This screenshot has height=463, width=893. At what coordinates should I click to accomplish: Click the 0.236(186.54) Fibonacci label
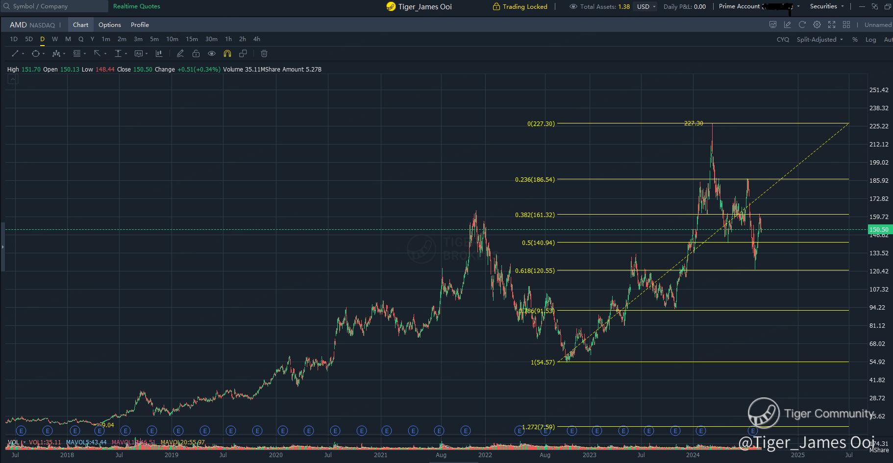[535, 179]
